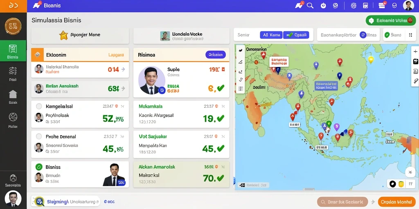Screen dimensions: 419x209
Task: Expand the 63 row arrow under Ekloonim
Action: tap(123, 88)
